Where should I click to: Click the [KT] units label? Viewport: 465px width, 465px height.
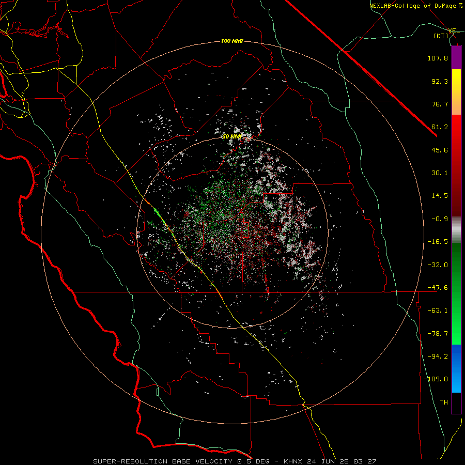click(441, 36)
